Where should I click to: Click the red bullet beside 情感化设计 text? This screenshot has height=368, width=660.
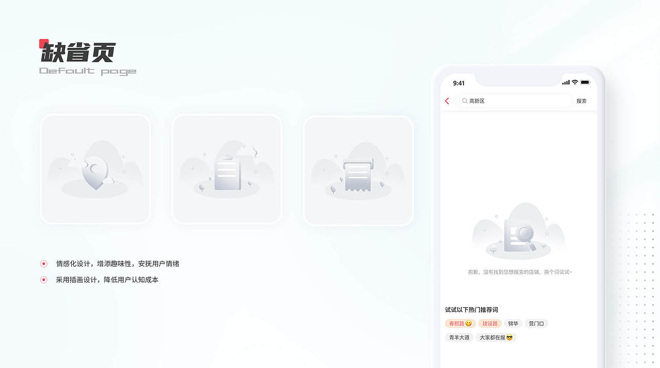point(43,263)
